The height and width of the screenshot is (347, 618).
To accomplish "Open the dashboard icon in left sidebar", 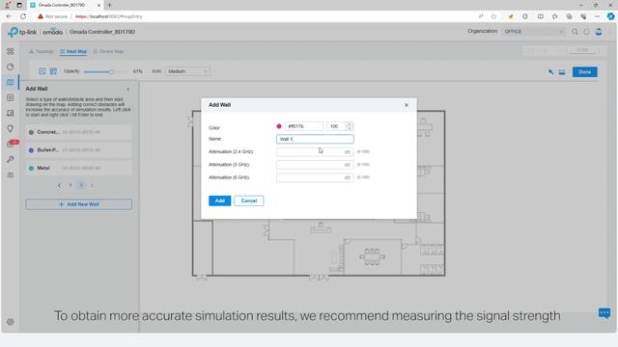I will tap(11, 51).
